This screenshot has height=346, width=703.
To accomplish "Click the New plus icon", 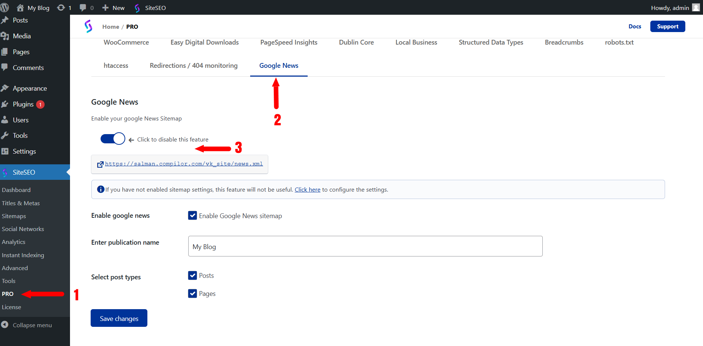I will [x=105, y=8].
